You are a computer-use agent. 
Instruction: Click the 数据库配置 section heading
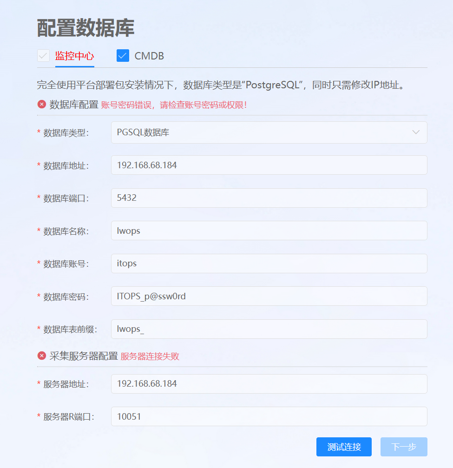click(74, 105)
